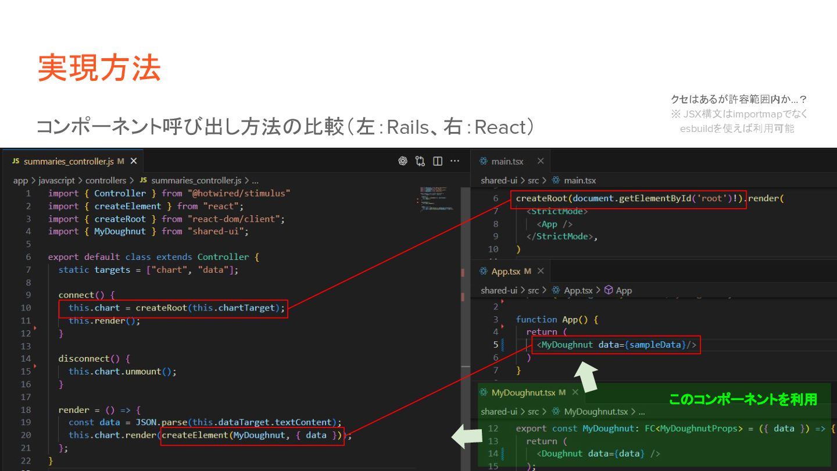This screenshot has width=837, height=471.
Task: Click '<MyDoughnut data={sampleData}/>' in App.tsx
Action: coord(616,344)
